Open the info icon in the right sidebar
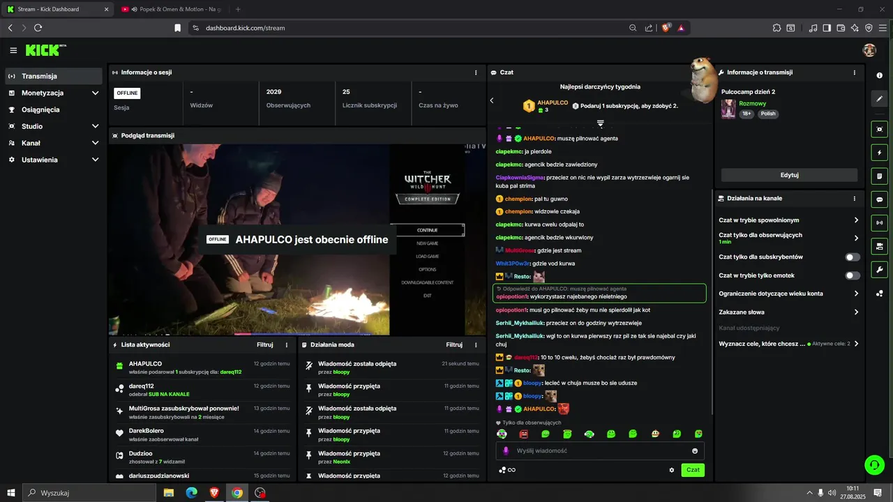893x502 pixels. click(x=879, y=75)
